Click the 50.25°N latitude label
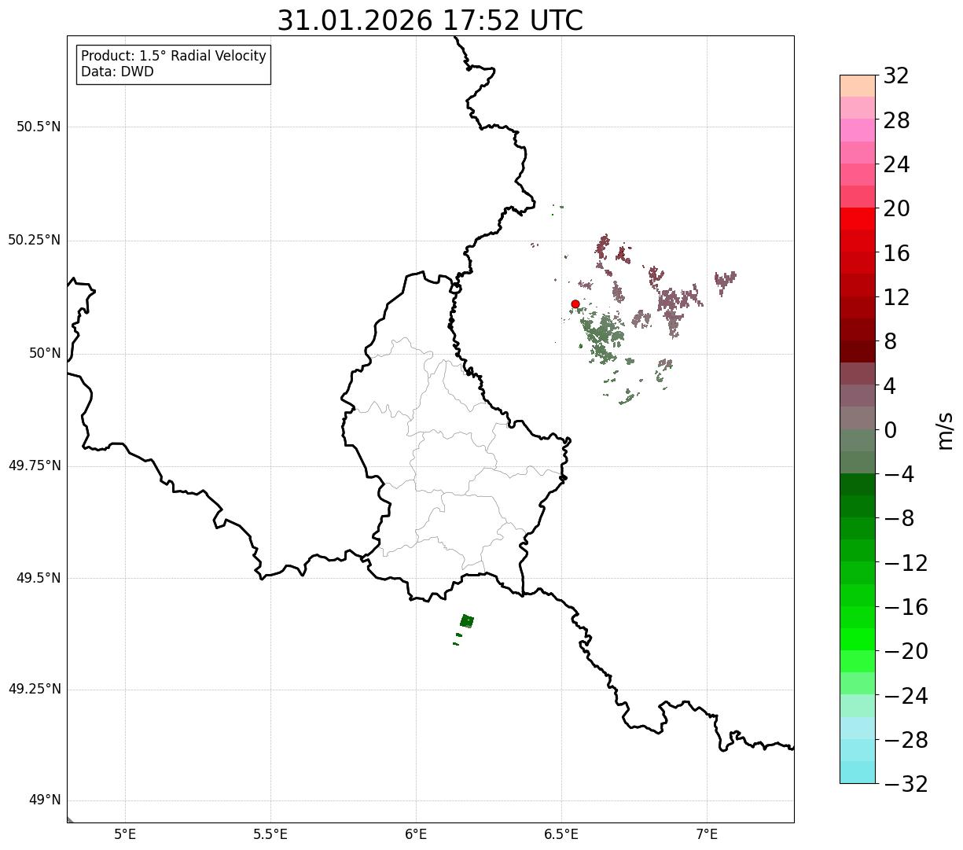This screenshot has height=850, width=963. pos(35,240)
